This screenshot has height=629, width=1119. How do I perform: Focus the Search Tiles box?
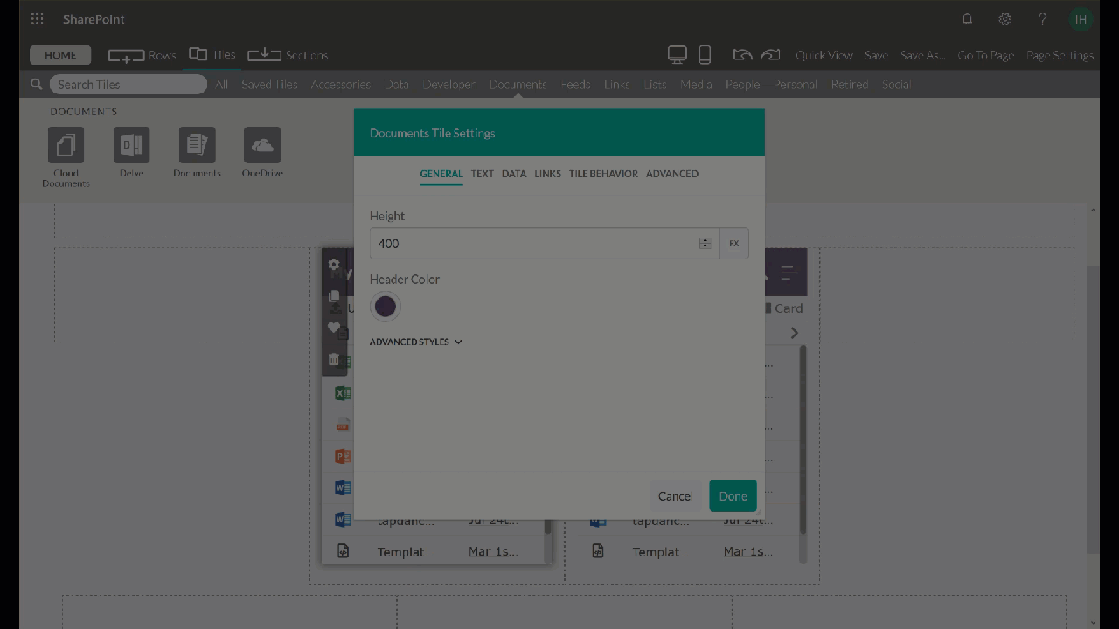pos(129,85)
